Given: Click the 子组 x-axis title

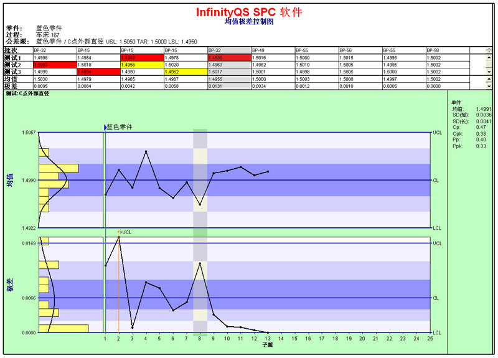Looking at the screenshot, I should click(268, 345).
